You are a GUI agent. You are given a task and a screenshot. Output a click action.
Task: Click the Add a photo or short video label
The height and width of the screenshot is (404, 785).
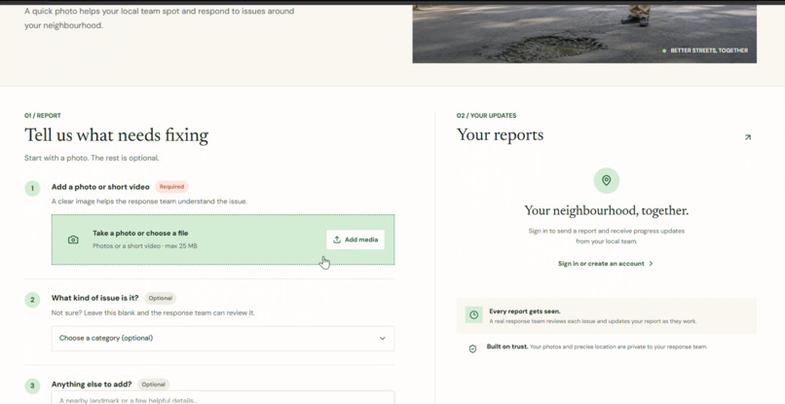click(x=100, y=187)
